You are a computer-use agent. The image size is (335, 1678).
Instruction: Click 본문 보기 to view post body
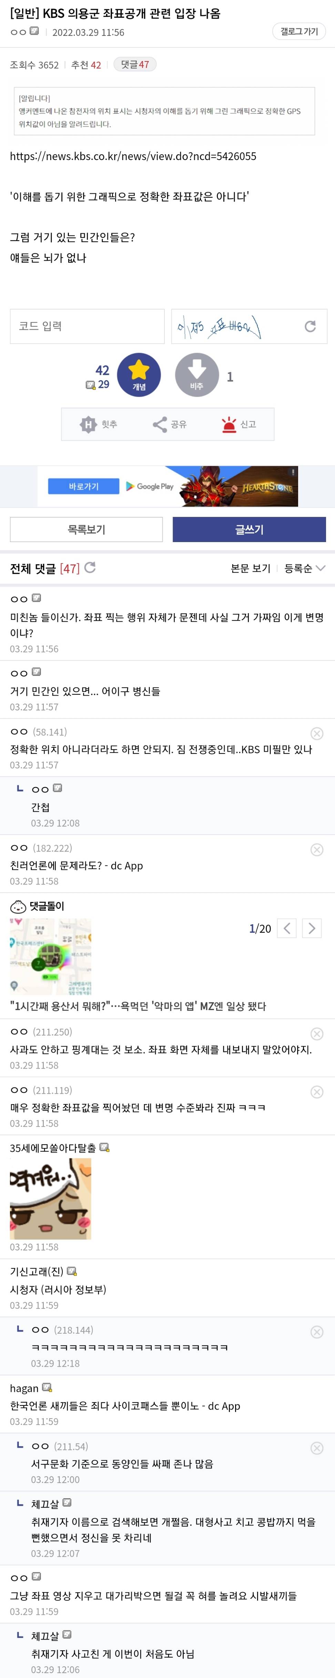(251, 568)
